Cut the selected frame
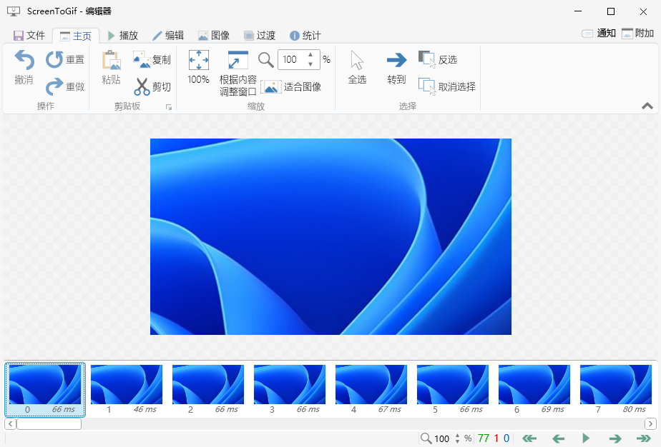 click(152, 86)
